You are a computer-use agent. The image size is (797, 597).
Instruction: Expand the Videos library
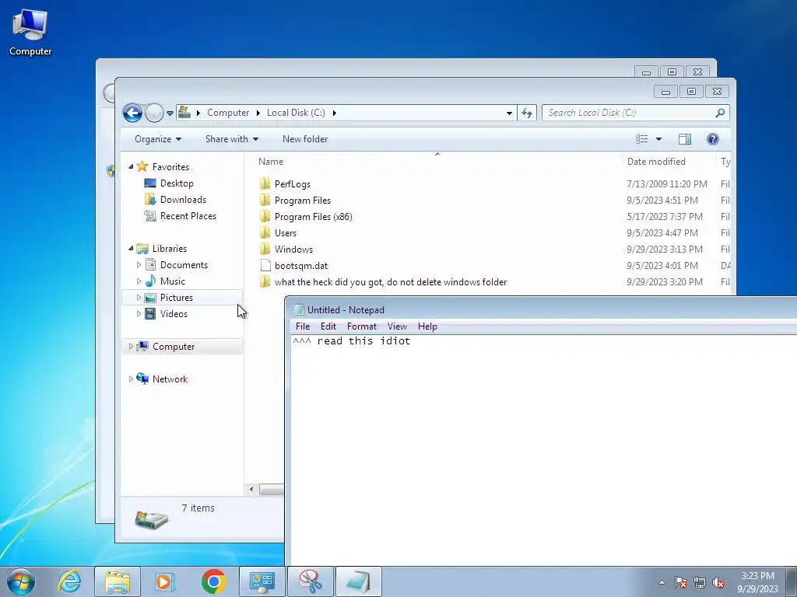[139, 314]
